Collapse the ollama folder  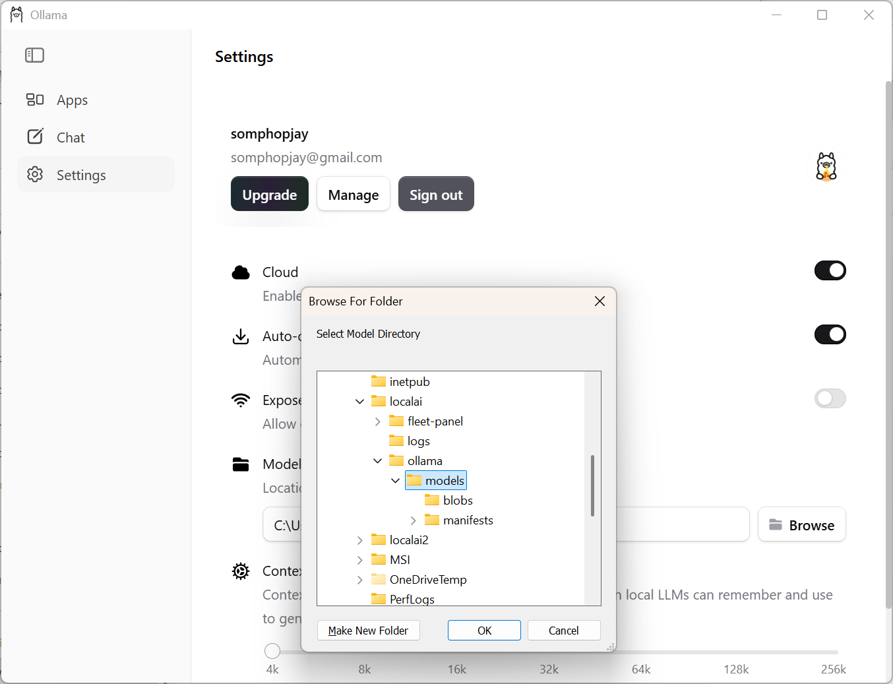coord(377,460)
